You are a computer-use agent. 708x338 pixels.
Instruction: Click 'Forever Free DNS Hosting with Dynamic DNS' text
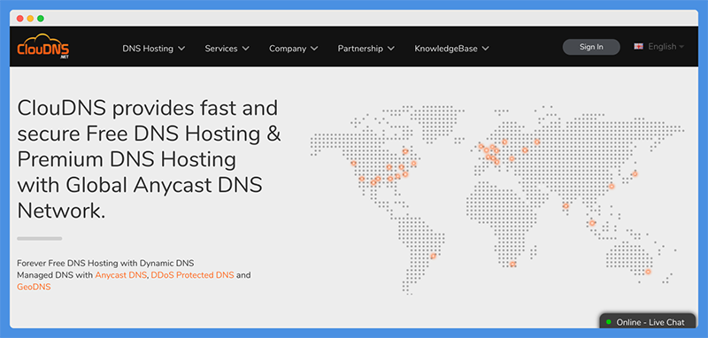[105, 263]
